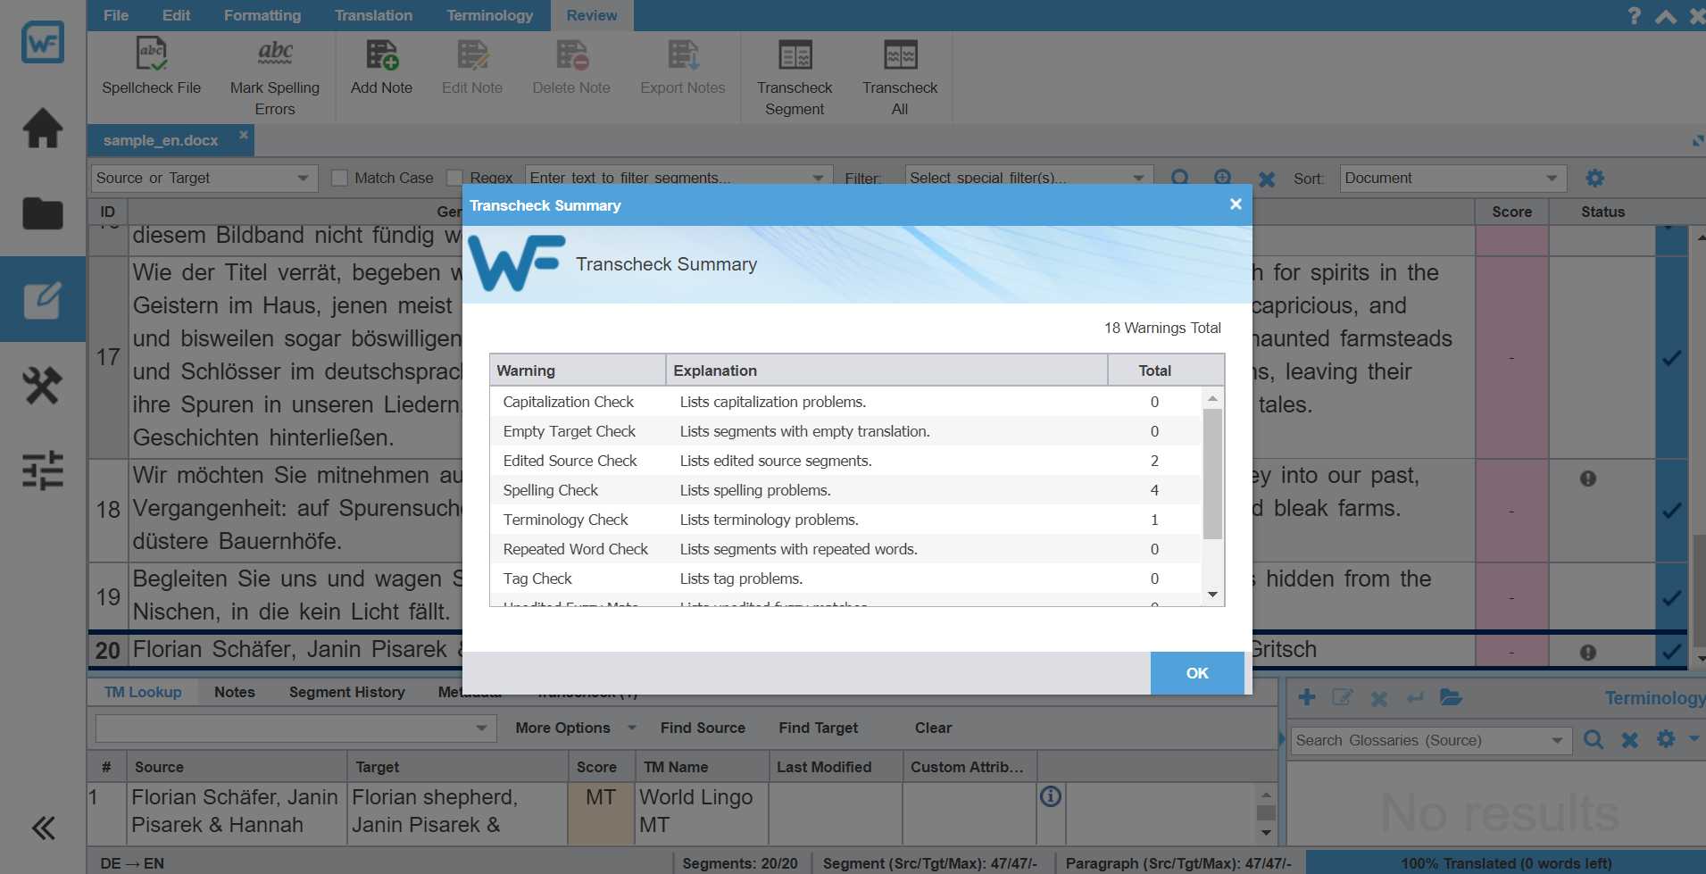This screenshot has width=1706, height=874.
Task: Switch to the Terminology ribbon tab
Action: pos(490,15)
